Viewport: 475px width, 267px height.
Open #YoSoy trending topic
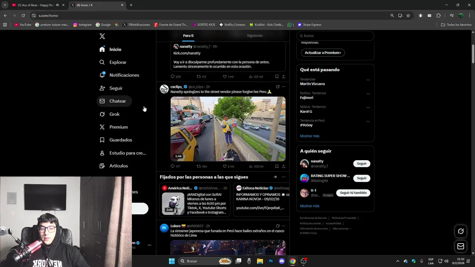click(x=306, y=125)
